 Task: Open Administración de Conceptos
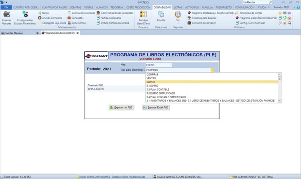(x=115, y=13)
